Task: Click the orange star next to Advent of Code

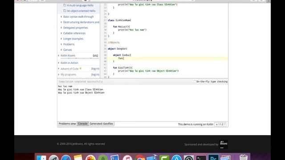Action: click(x=80, y=68)
